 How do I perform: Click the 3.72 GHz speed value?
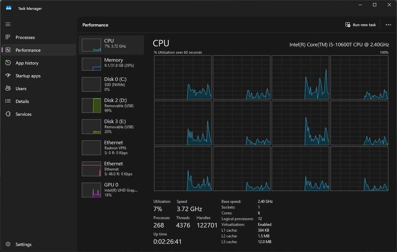point(189,209)
